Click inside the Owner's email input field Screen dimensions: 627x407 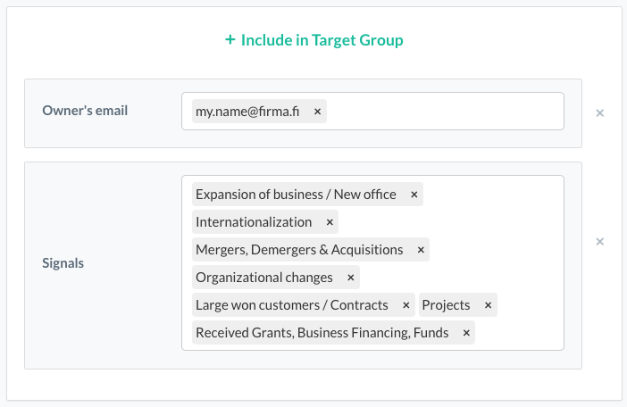[x=442, y=112]
